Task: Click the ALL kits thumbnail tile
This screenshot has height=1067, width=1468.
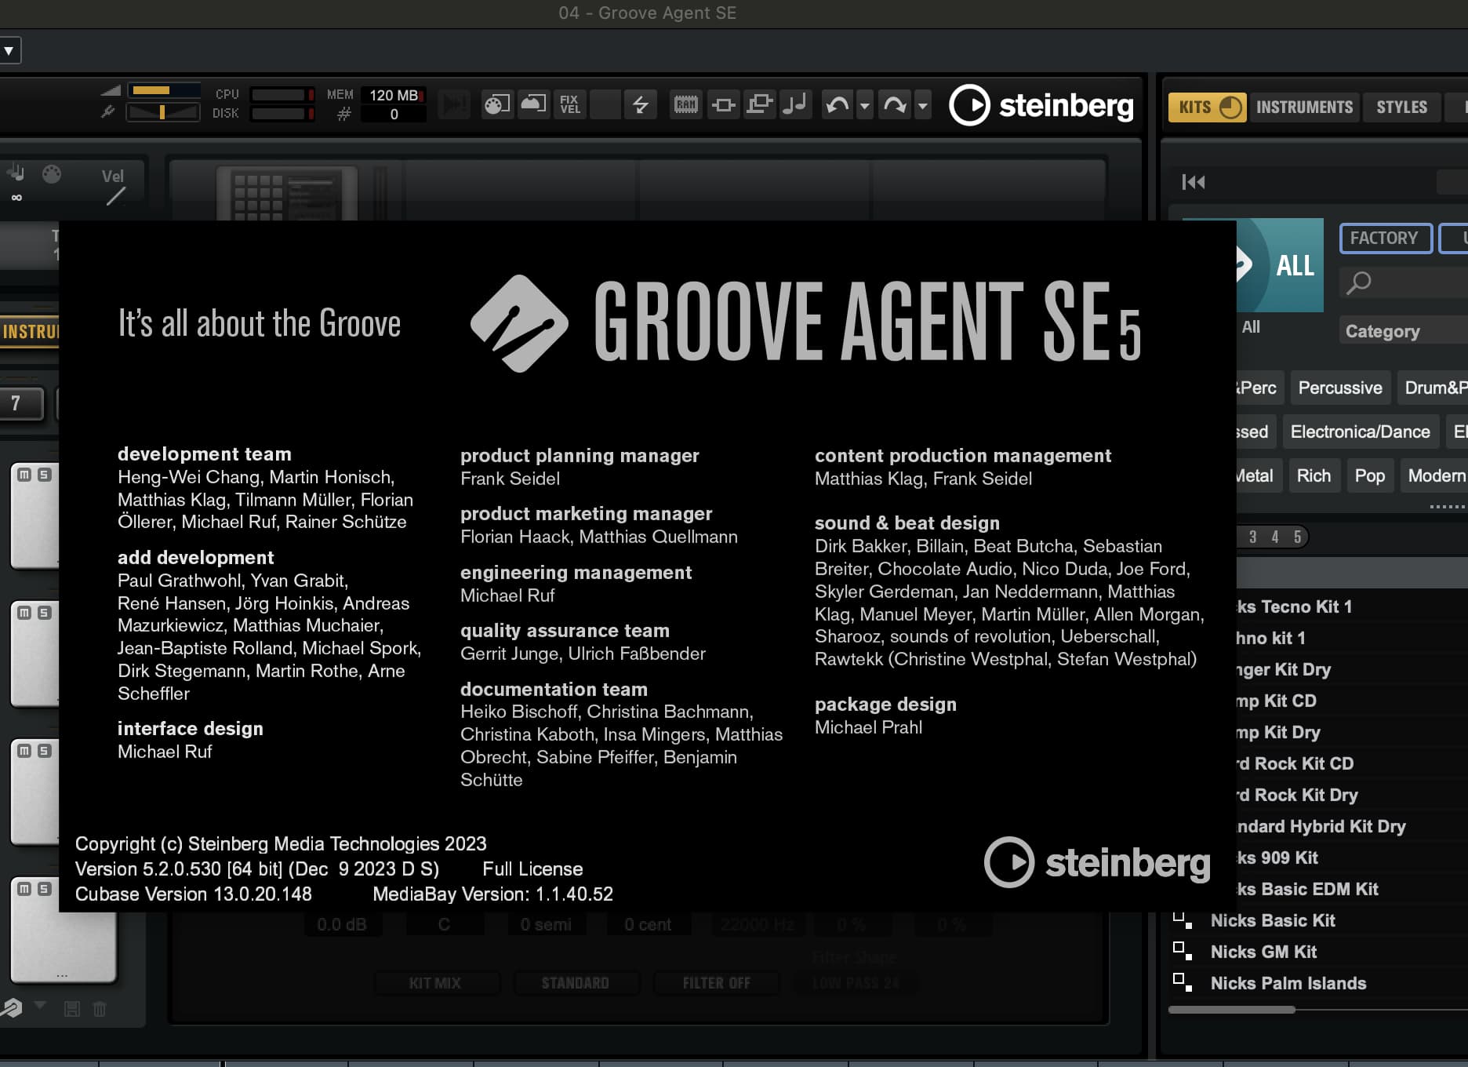Action: click(1280, 265)
